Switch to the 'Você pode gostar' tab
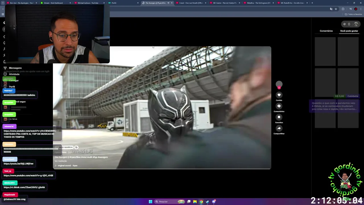The width and height of the screenshot is (364, 205). click(x=349, y=31)
